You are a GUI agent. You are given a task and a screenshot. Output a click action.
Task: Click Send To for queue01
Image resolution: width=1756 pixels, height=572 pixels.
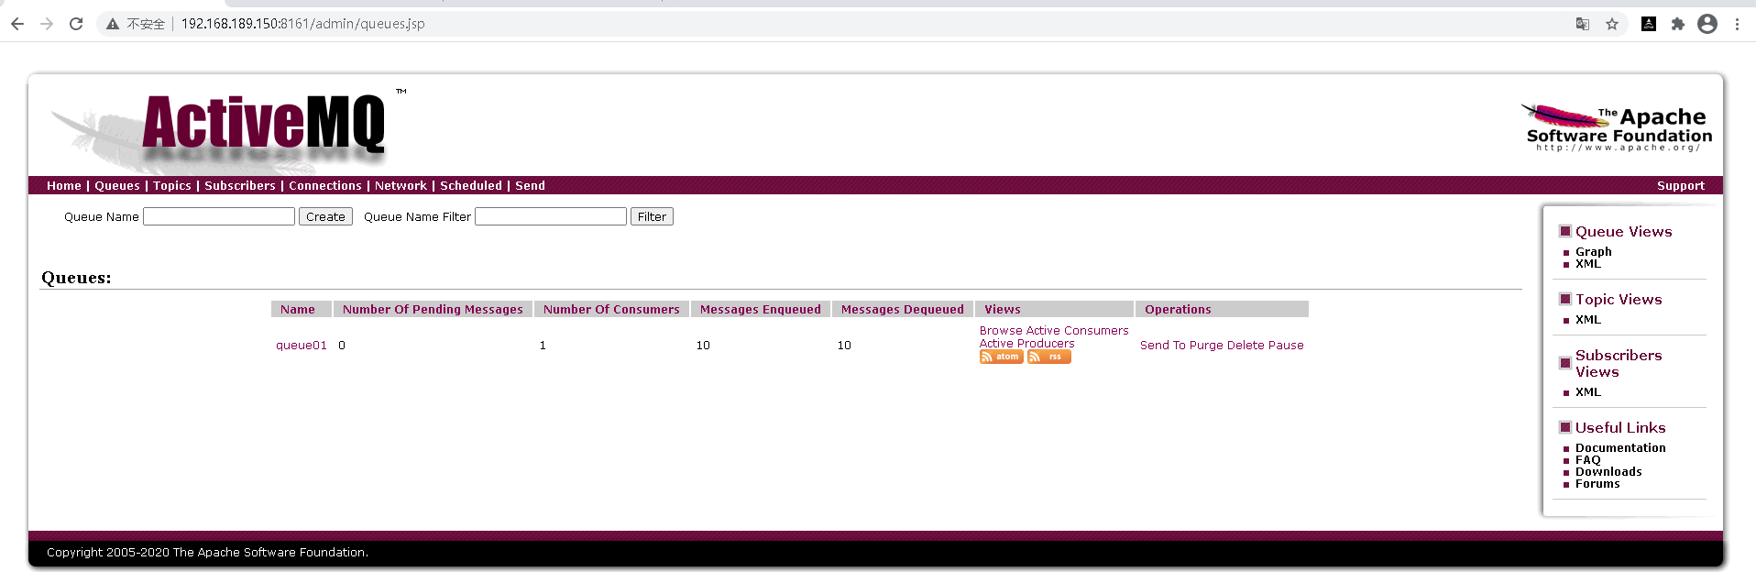pos(1163,345)
